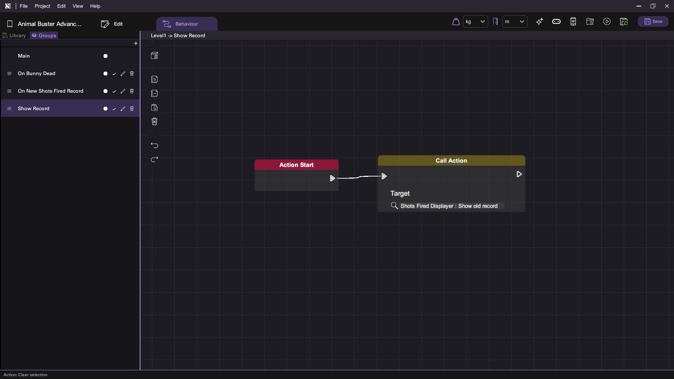Viewport: 674px width, 379px height.
Task: Click the mobile device icon
Action: pyautogui.click(x=573, y=22)
